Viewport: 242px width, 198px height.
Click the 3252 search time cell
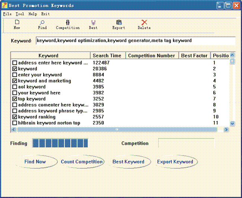[x=98, y=99]
